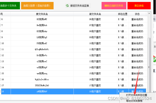
Task: Select the highlighted cell 18我只喜欢
Action: point(95,91)
